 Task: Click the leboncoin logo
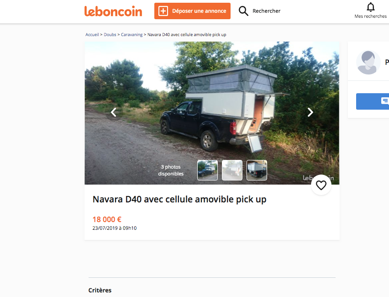[x=113, y=11]
